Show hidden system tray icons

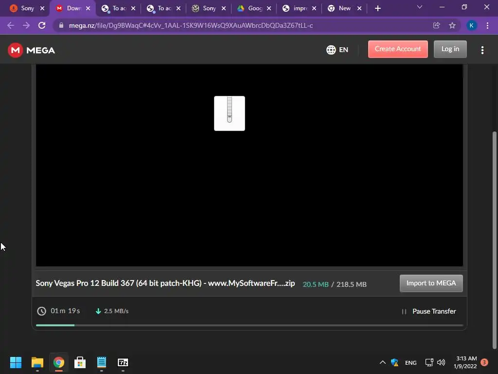click(x=383, y=362)
